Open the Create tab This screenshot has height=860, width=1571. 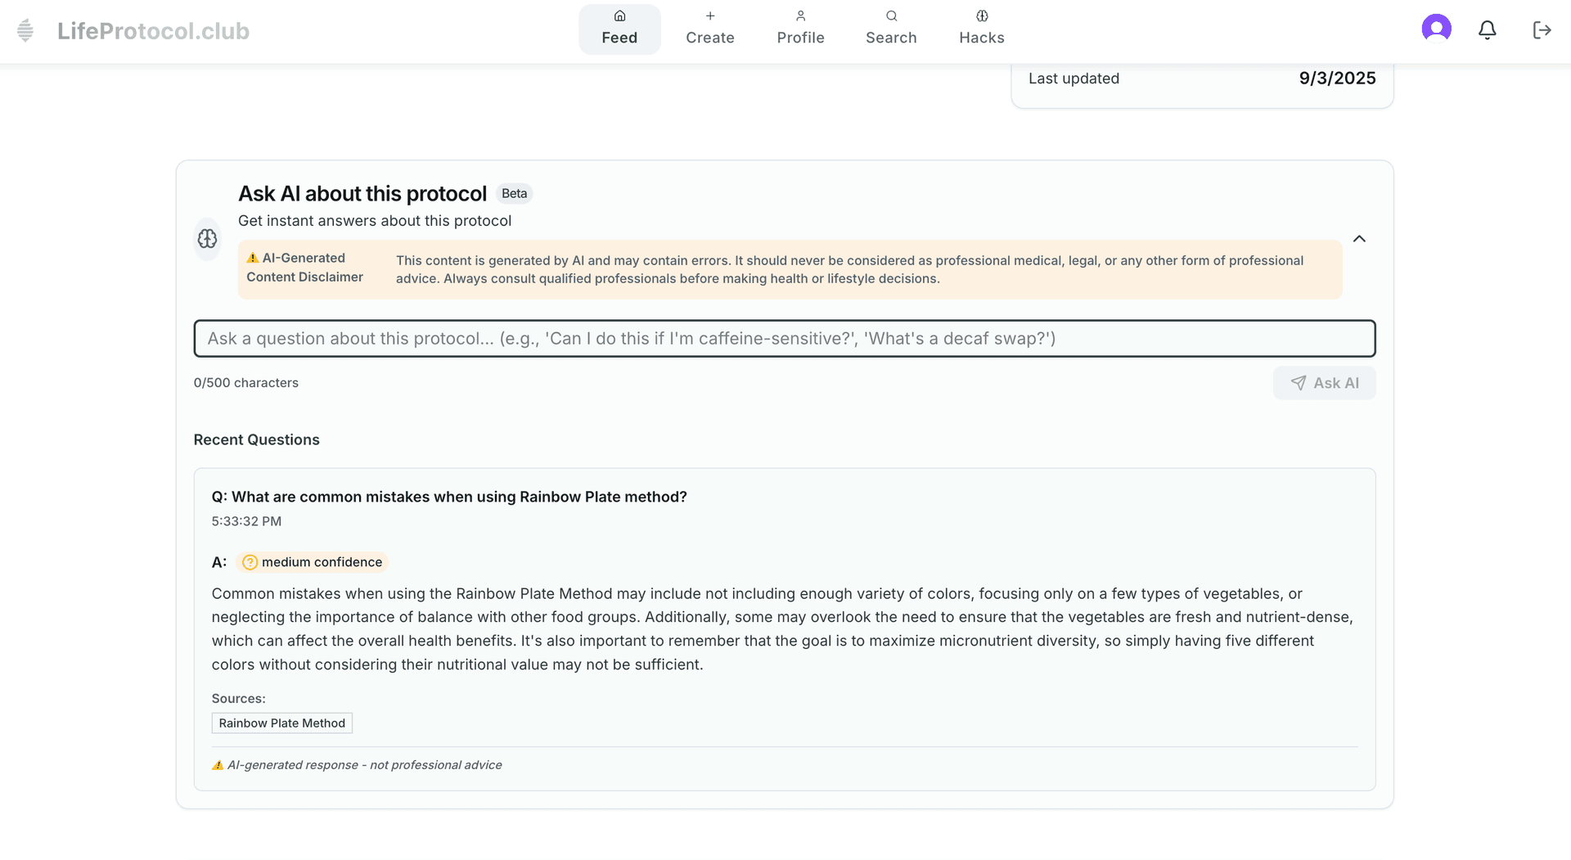[x=709, y=29]
